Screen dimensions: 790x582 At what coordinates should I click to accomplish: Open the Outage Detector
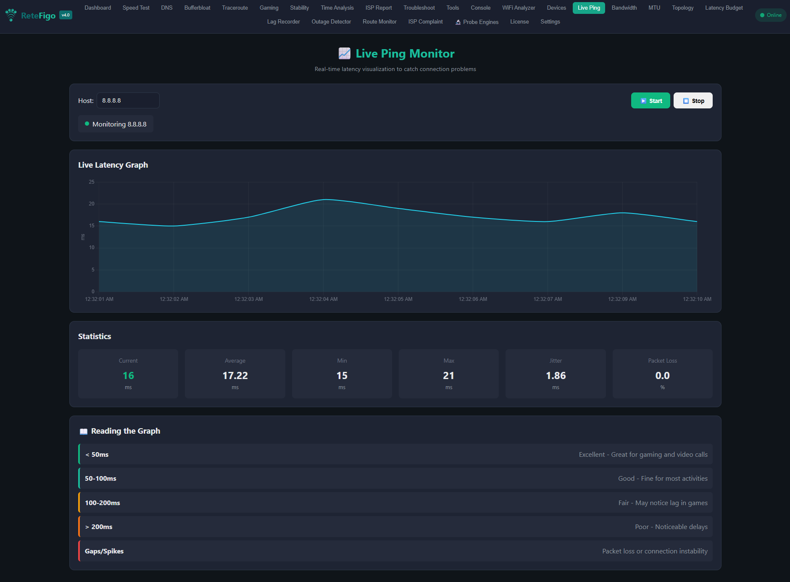[x=331, y=21]
